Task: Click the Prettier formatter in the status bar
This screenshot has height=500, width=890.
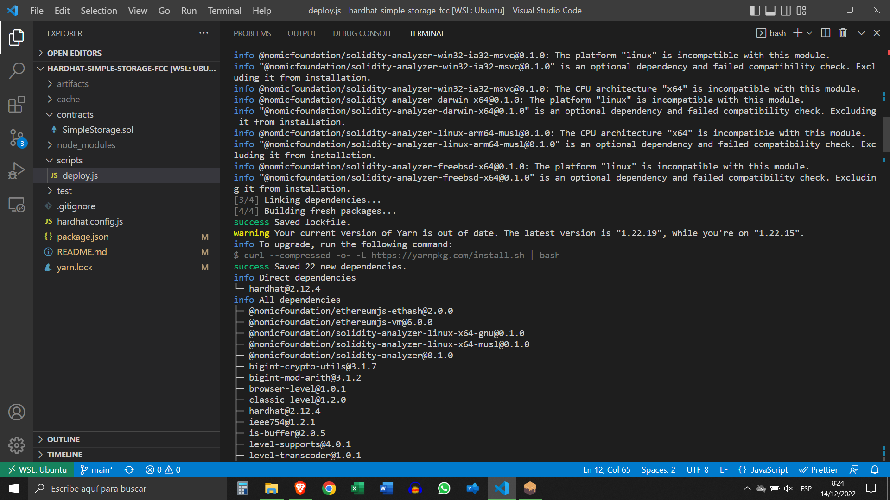Action: pos(819,469)
